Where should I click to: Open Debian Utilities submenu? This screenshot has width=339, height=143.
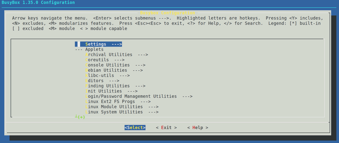(114, 70)
